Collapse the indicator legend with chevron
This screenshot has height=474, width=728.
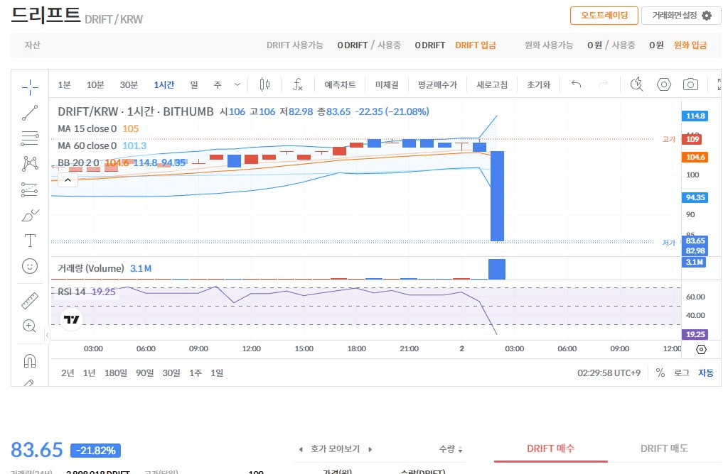click(x=67, y=180)
